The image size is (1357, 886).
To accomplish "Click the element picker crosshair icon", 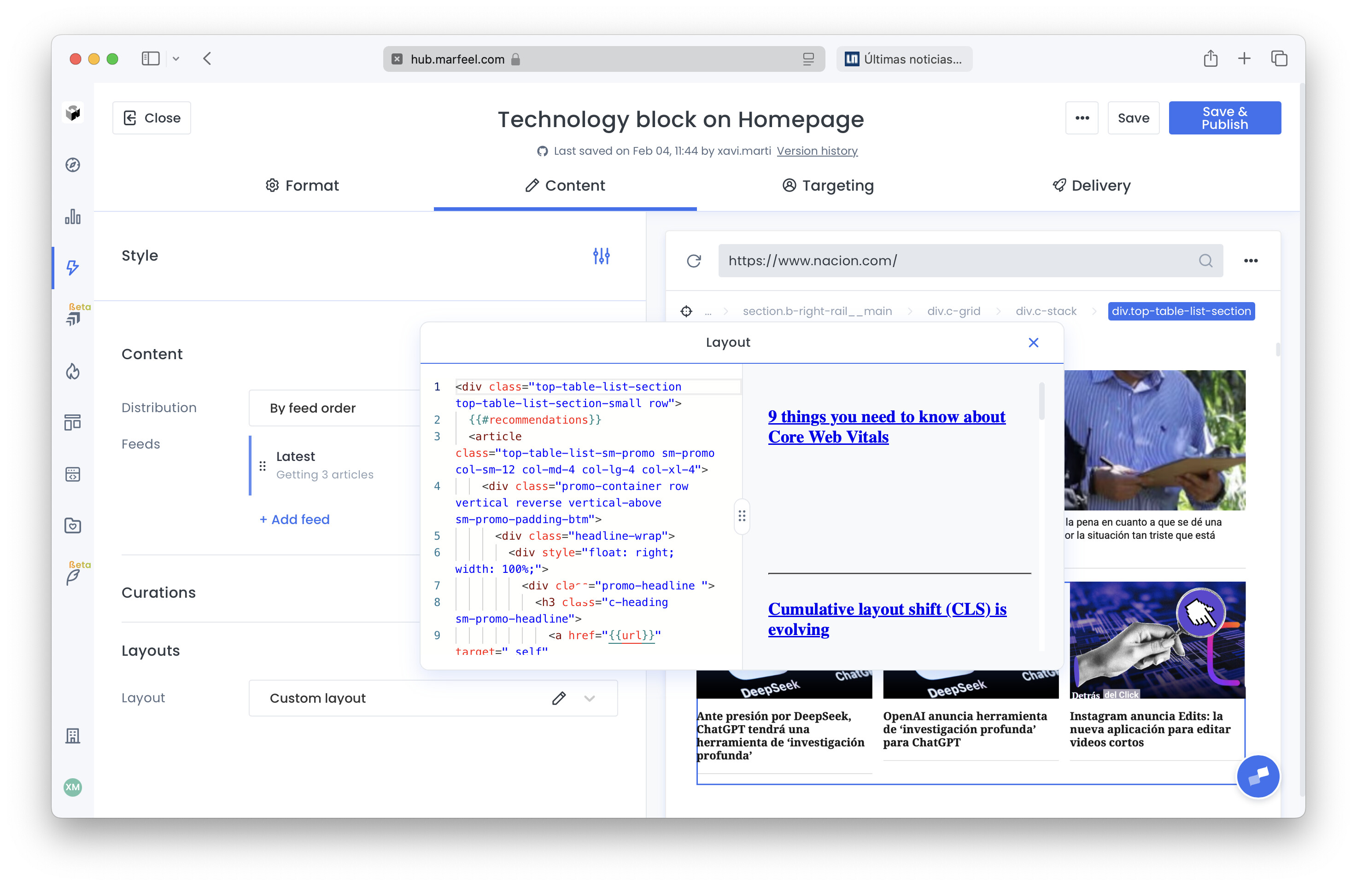I will pos(686,311).
